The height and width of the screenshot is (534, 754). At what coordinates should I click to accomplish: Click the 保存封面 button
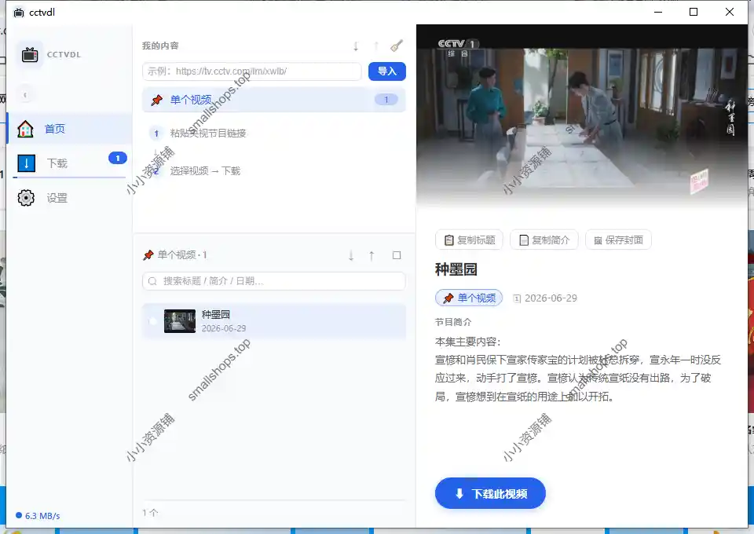tap(618, 240)
